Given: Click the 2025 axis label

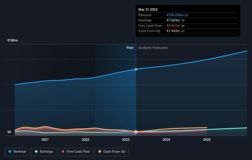Looking at the screenshot, I should tap(207, 140).
